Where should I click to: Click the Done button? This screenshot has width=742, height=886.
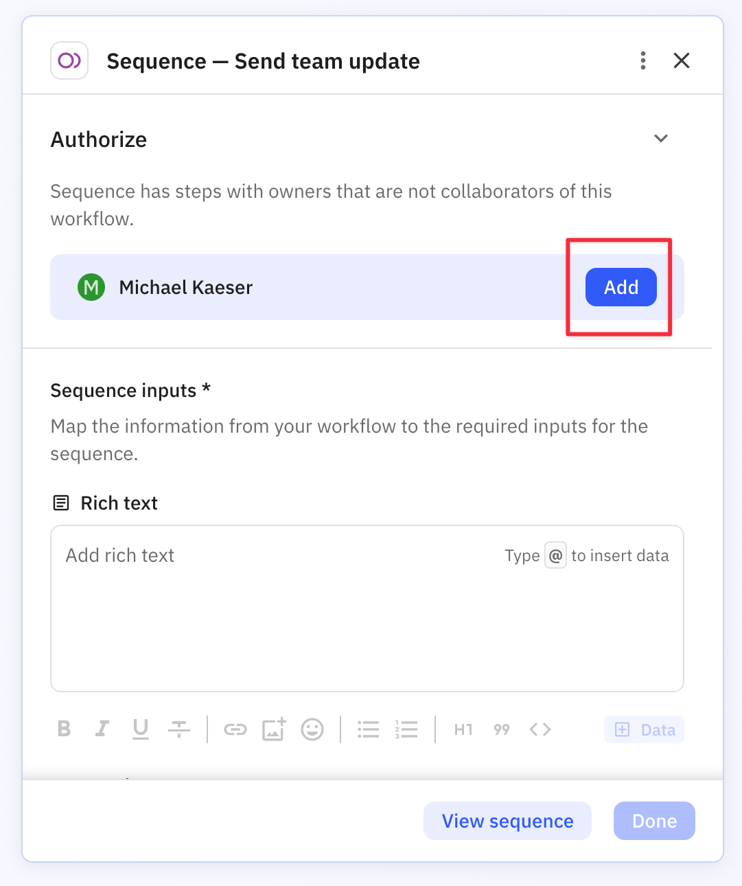[x=654, y=821]
